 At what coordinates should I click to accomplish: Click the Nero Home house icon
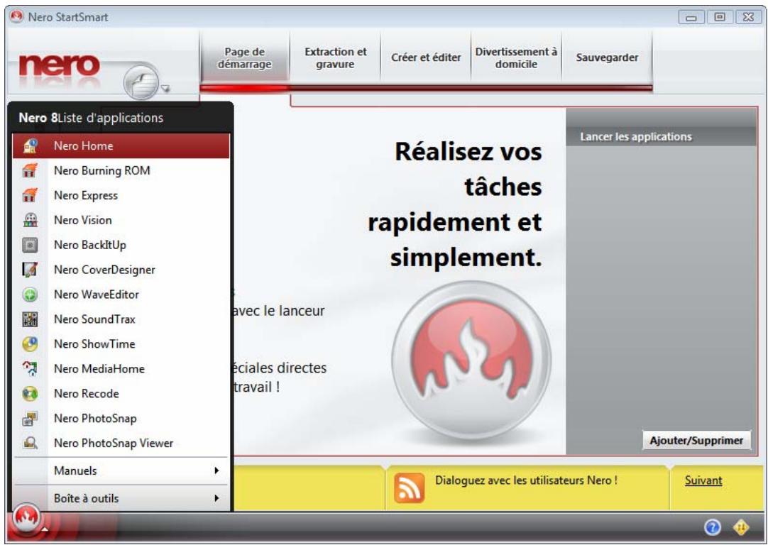pyautogui.click(x=30, y=146)
